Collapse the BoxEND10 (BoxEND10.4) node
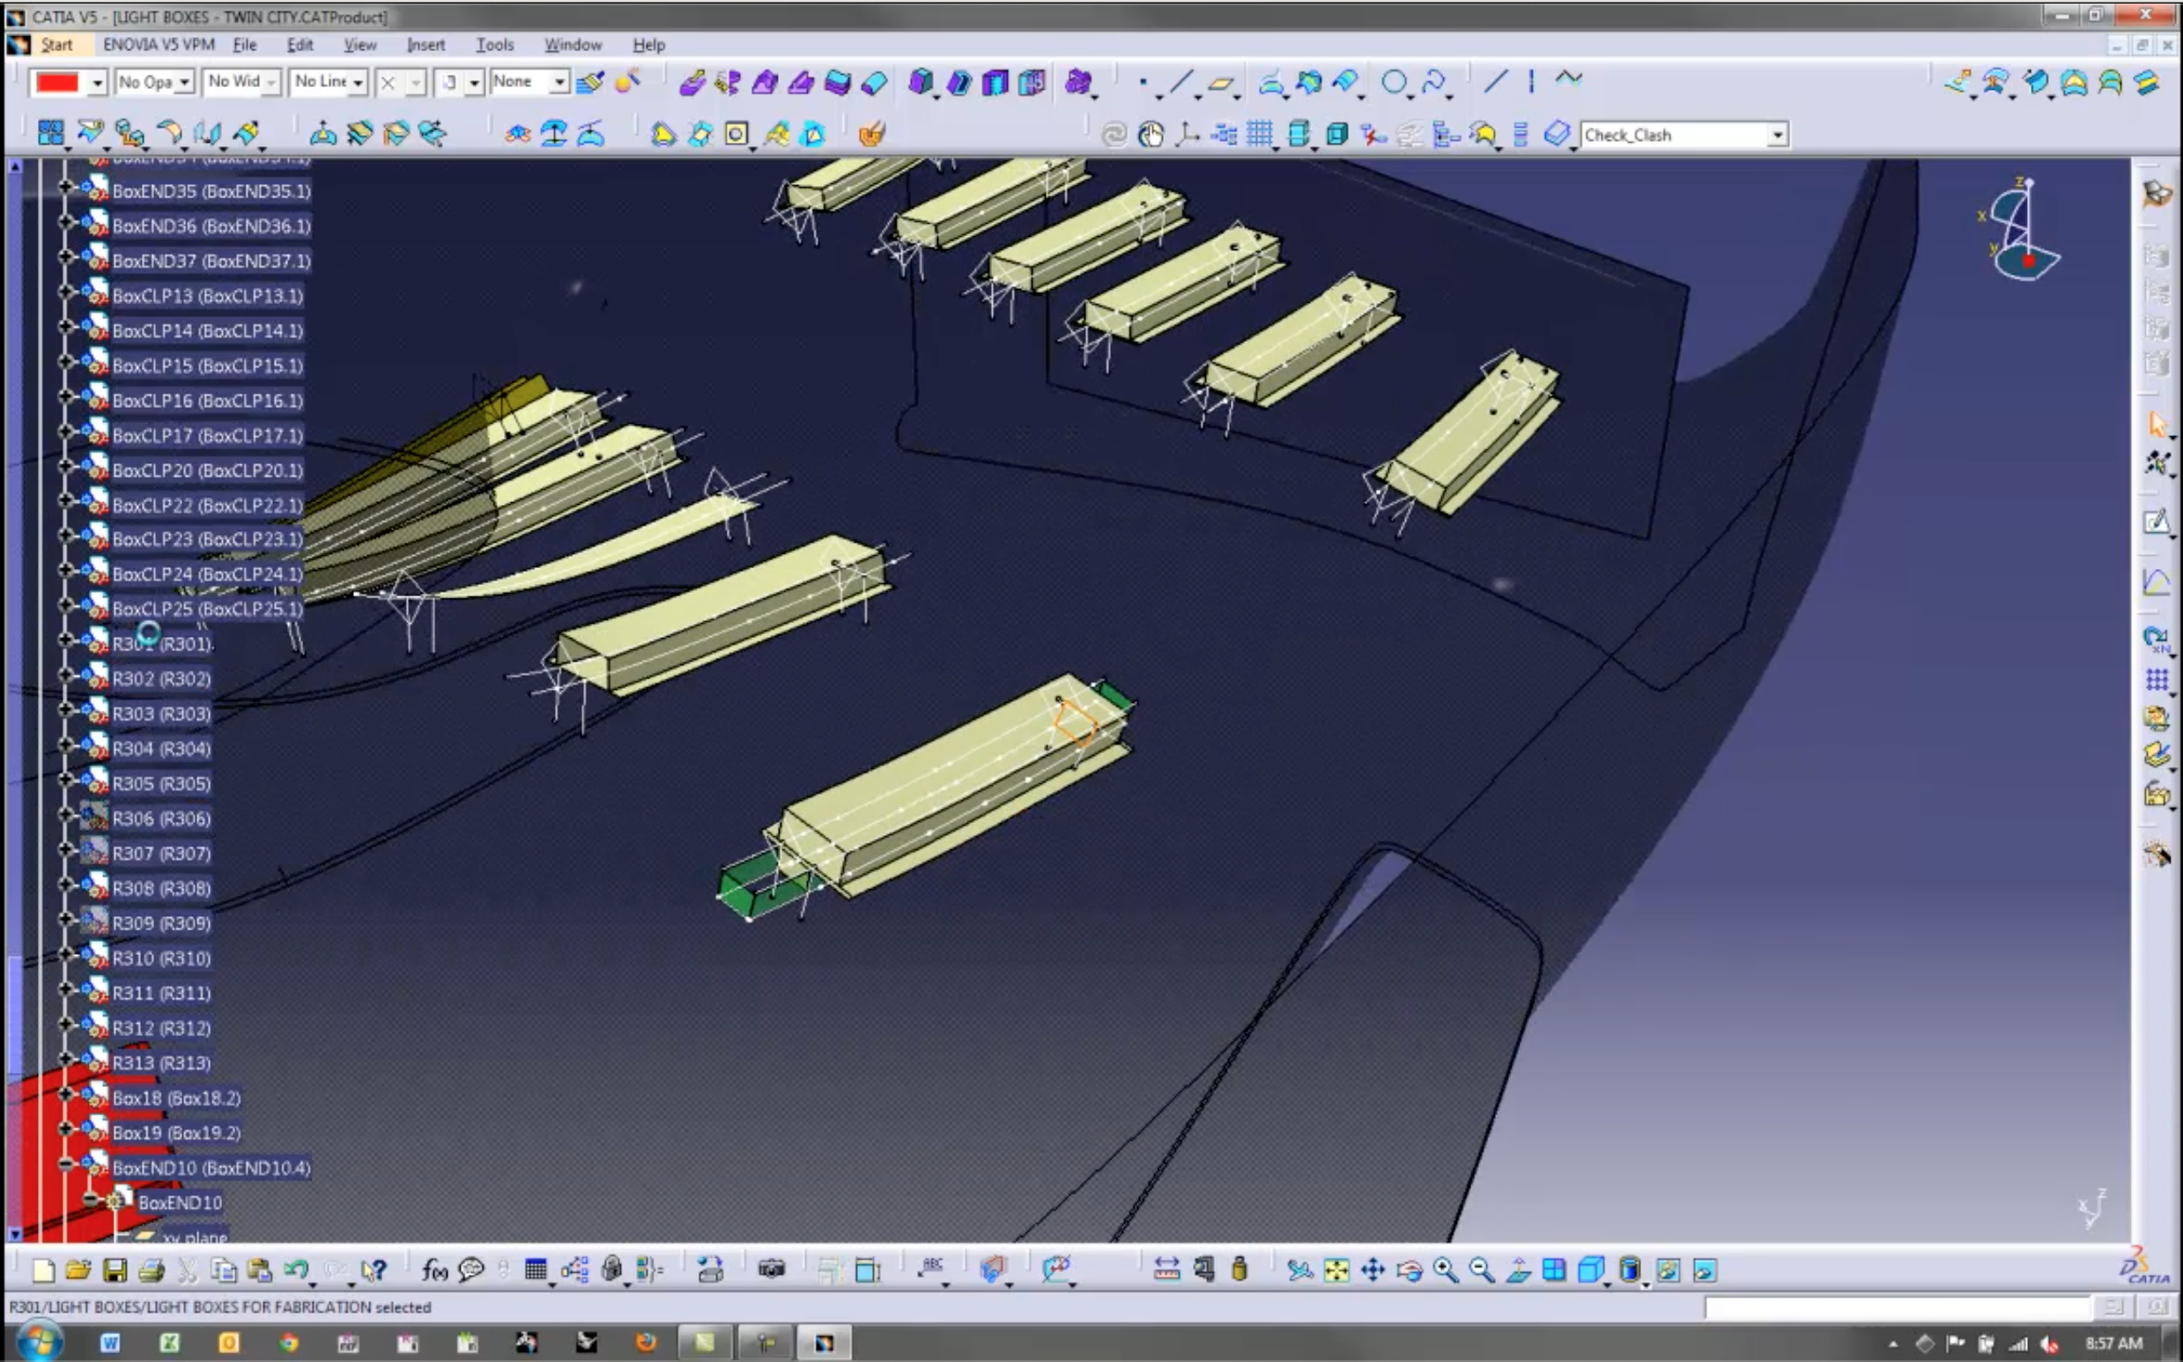This screenshot has height=1362, width=2183. coord(66,1164)
